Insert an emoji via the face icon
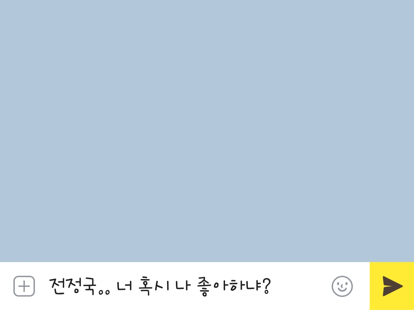Screen dimensions: 414x310 [x=342, y=286]
